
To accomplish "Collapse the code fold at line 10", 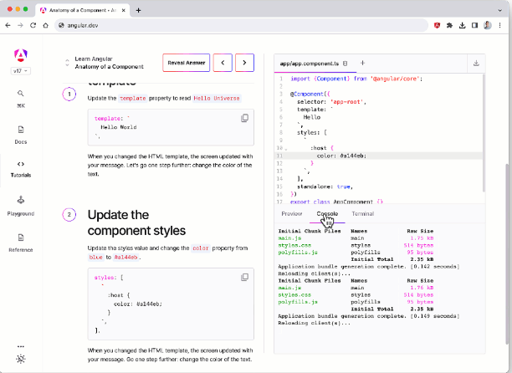I will pos(286,149).
